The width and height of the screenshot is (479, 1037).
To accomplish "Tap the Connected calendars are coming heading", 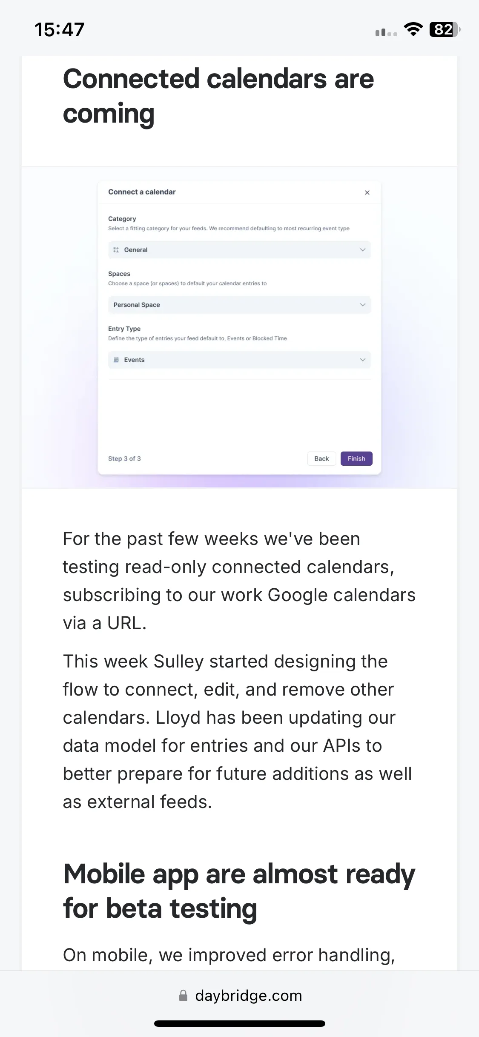I will click(x=218, y=96).
